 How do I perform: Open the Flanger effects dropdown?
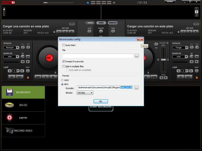(187, 48)
